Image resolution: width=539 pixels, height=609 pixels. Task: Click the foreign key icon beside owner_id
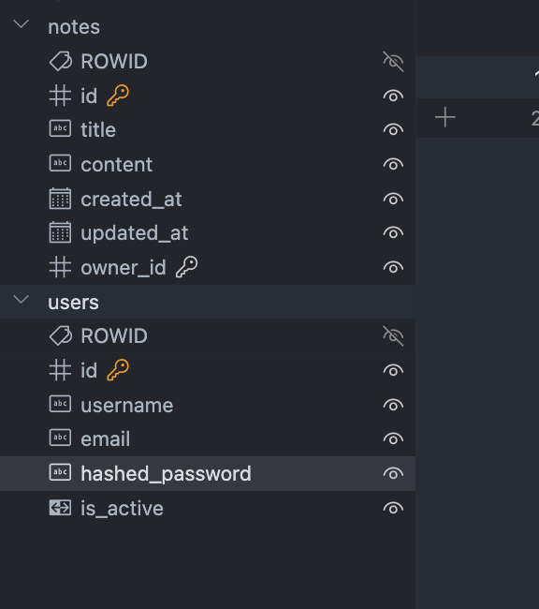coord(186,267)
